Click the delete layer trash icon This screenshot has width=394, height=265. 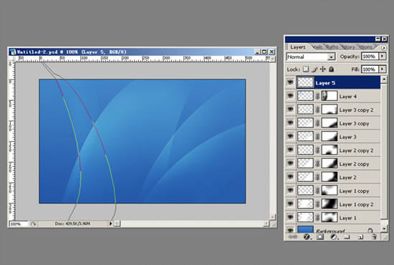374,236
